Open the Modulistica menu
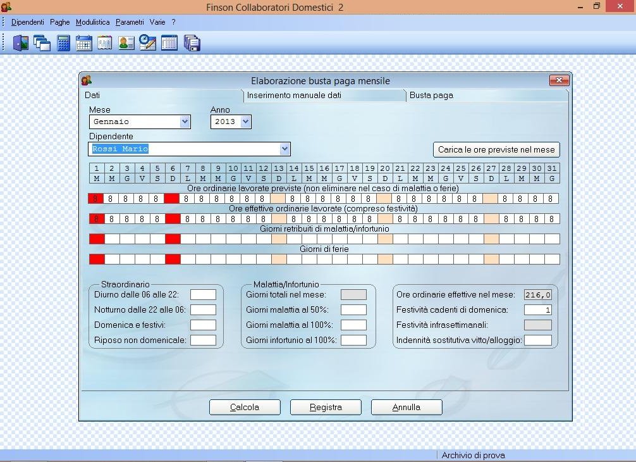 pyautogui.click(x=92, y=22)
